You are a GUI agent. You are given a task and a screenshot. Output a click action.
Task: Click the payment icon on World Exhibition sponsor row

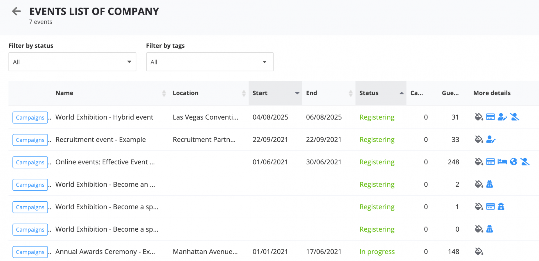[x=490, y=207]
